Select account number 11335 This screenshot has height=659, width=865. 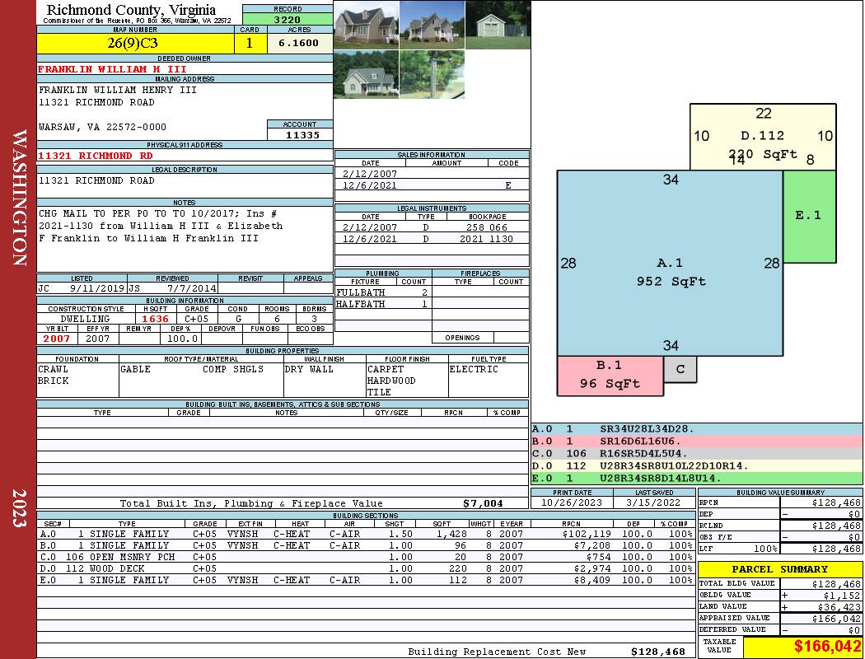(302, 134)
